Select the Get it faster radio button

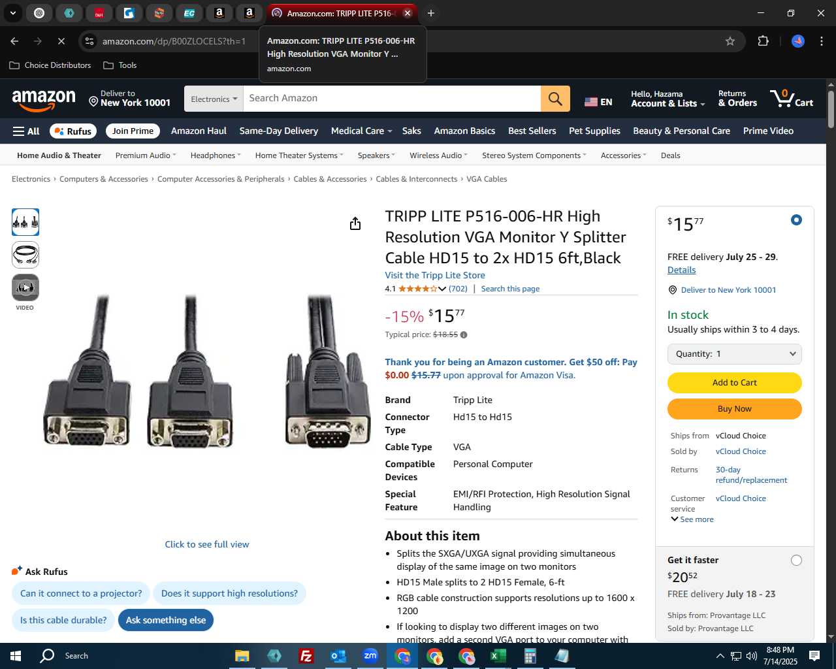tap(796, 561)
